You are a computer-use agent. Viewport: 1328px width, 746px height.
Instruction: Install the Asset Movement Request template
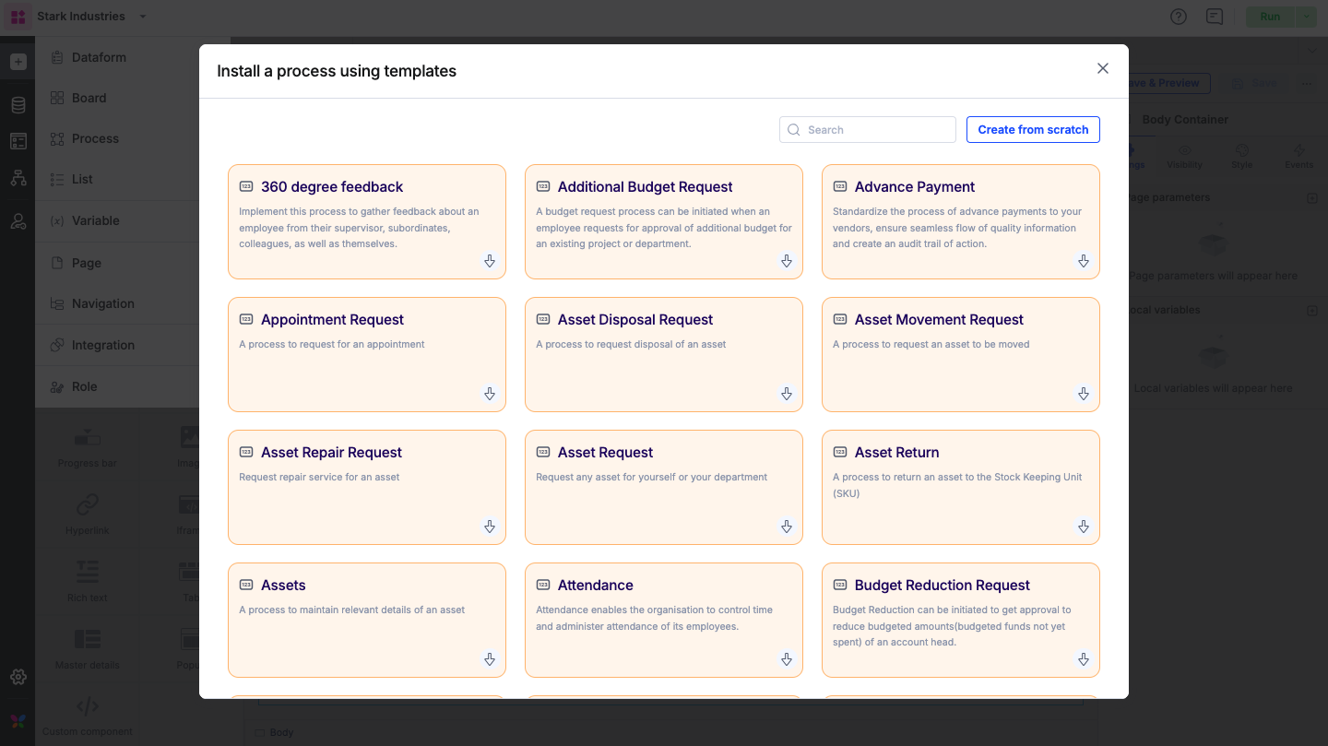1084,395
